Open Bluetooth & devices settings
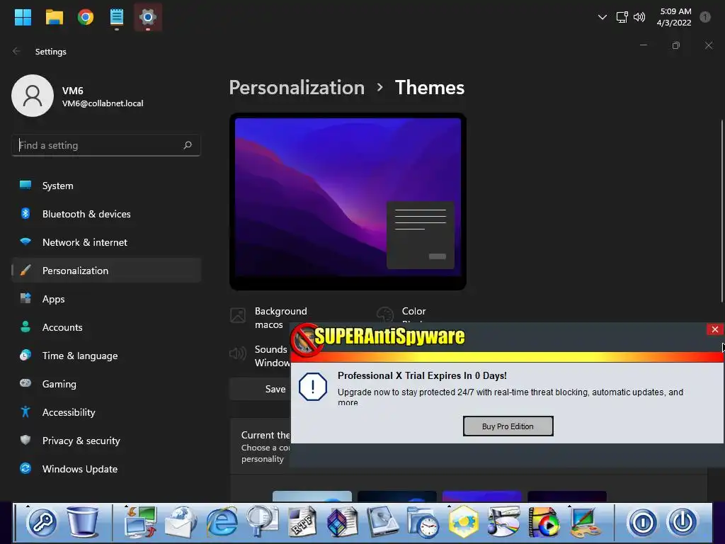 pos(106,214)
